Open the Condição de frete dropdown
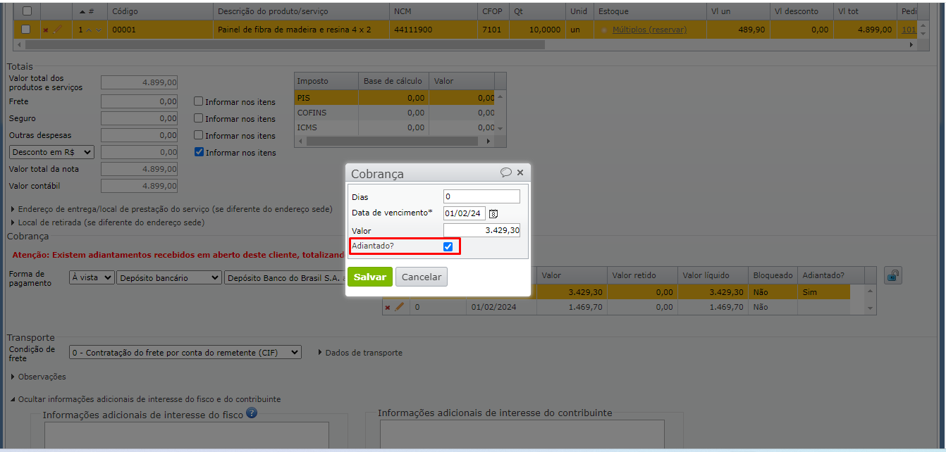The image size is (946, 452). (x=185, y=353)
